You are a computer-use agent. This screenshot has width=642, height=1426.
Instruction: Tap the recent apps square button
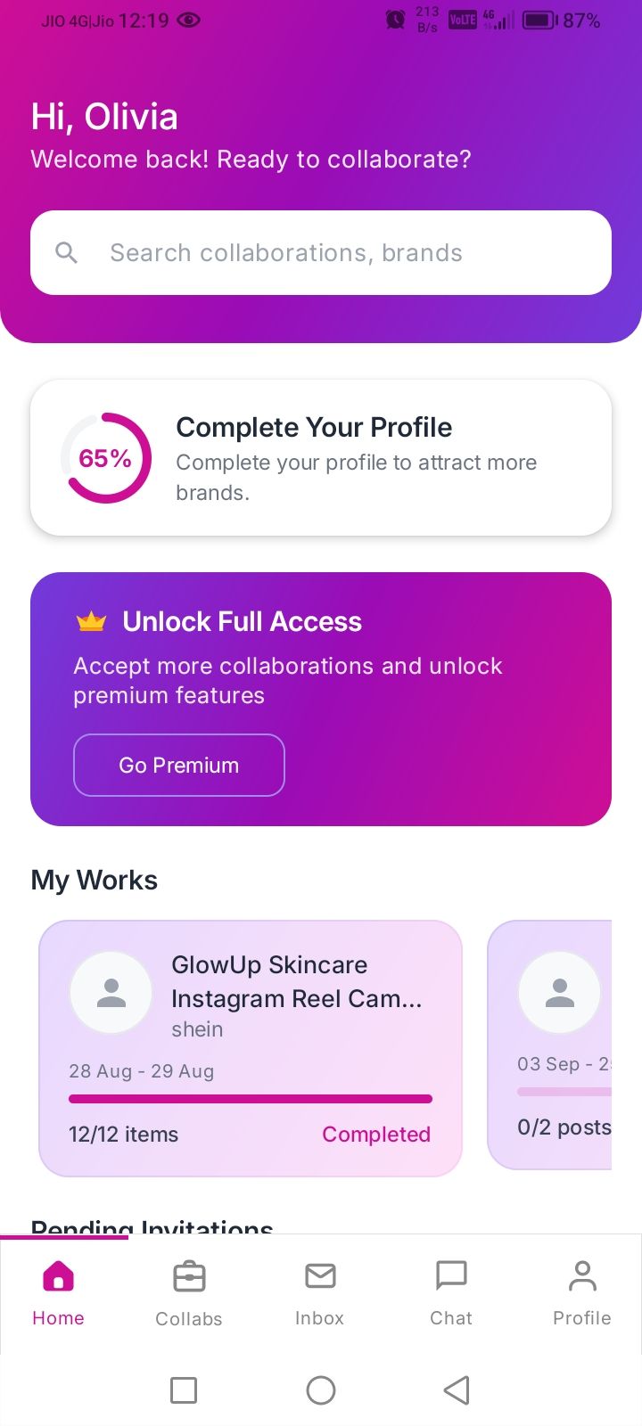point(184,1390)
